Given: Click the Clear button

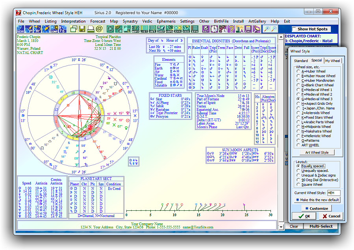Looking at the screenshot, I should tap(294, 226).
